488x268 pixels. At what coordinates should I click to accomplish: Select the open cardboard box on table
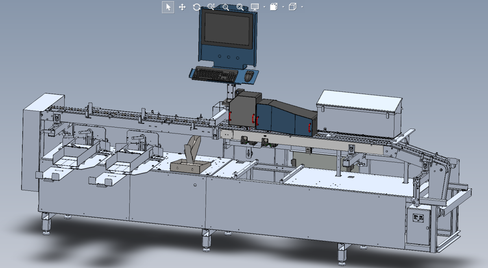190,166
